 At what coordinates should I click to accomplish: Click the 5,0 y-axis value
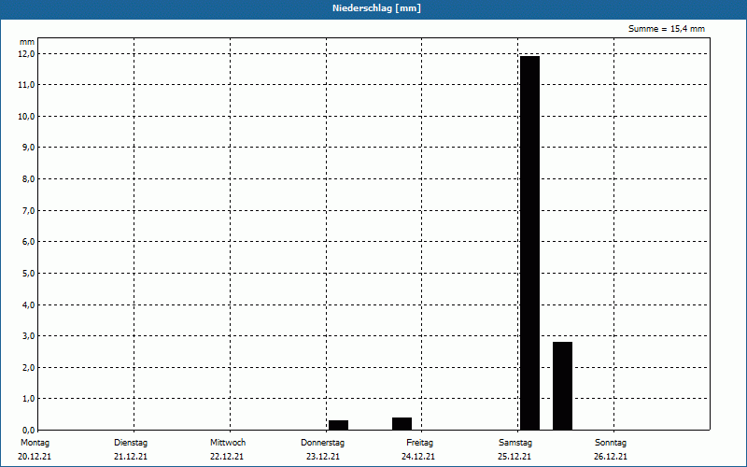(x=28, y=273)
